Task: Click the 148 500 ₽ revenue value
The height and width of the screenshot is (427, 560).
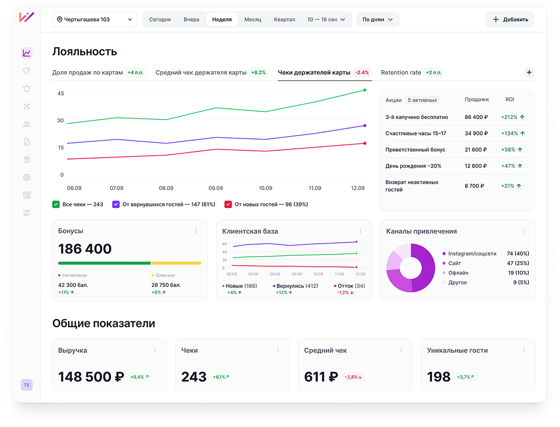Action: coord(91,377)
